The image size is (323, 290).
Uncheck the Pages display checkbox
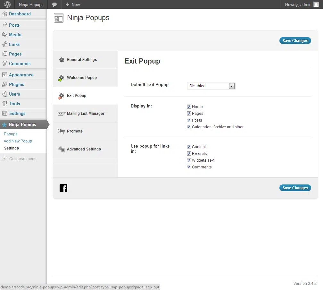coord(189,114)
